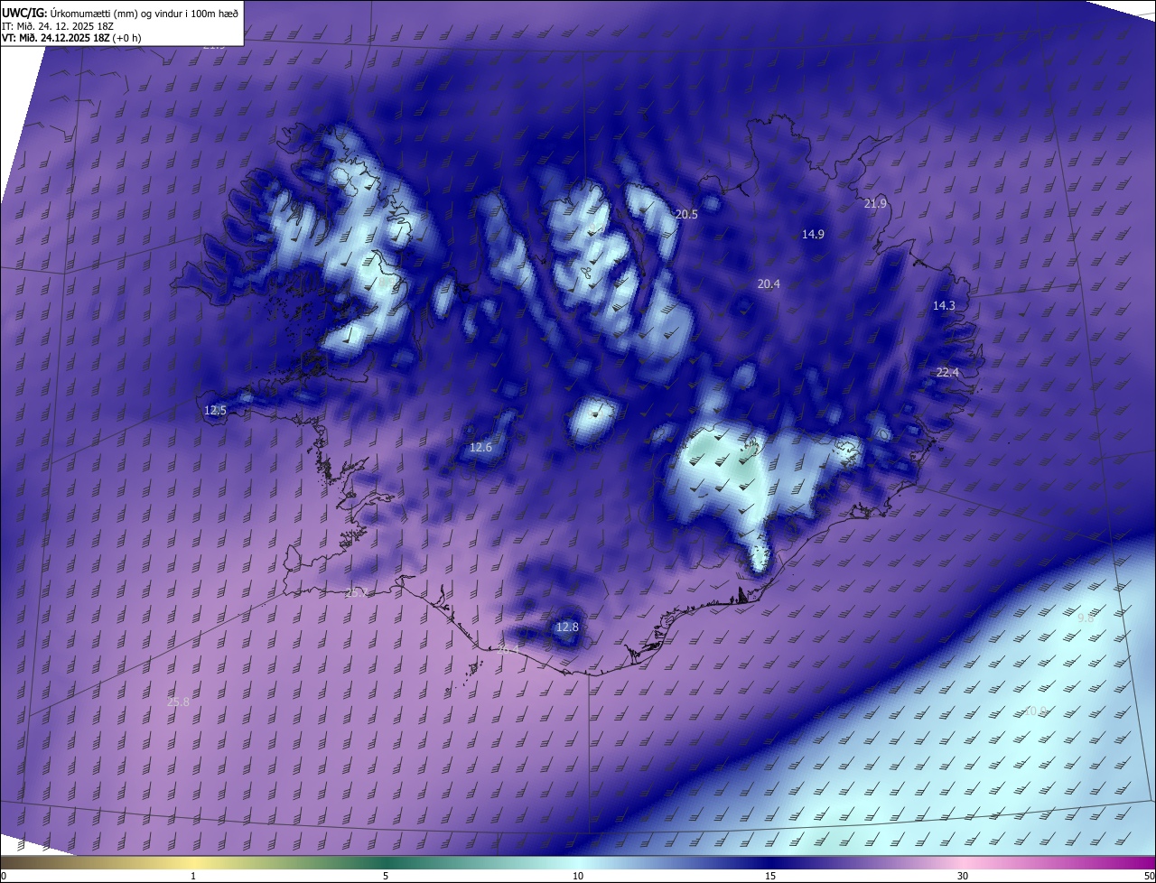Click the 12.6 value label
1156x883 pixels.
click(x=481, y=448)
